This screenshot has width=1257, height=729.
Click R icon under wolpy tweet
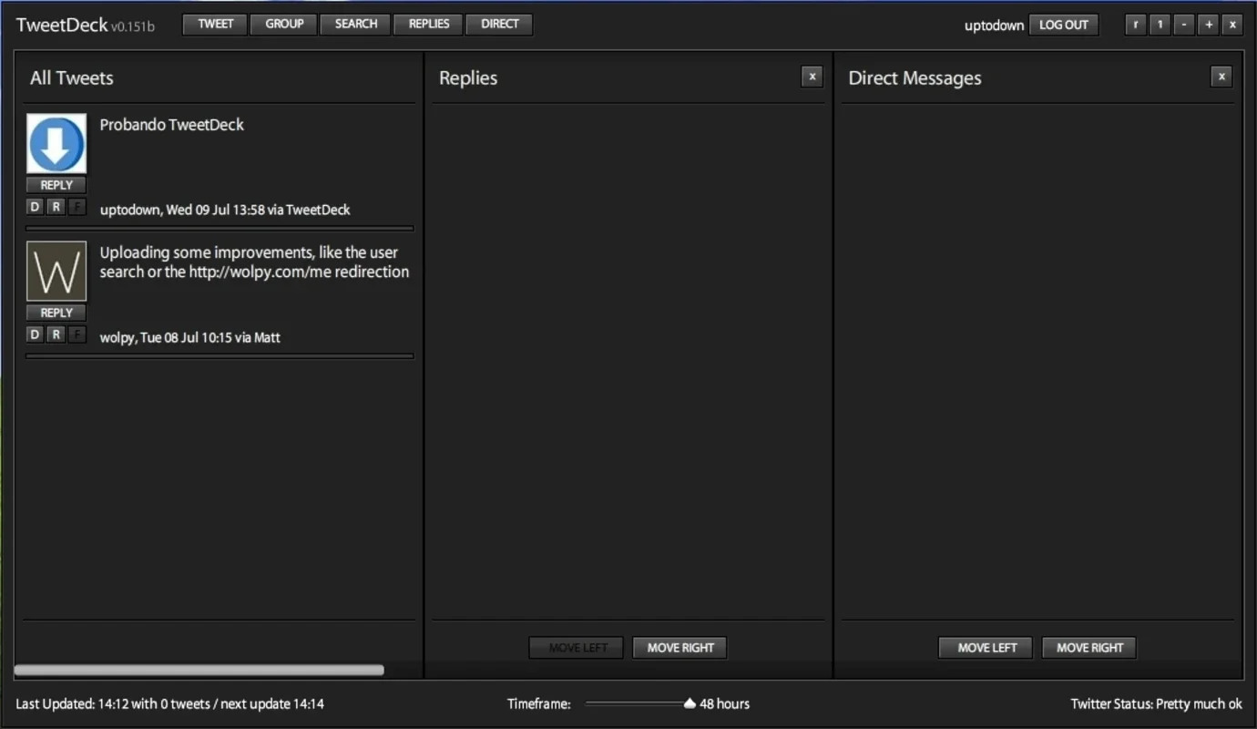56,334
